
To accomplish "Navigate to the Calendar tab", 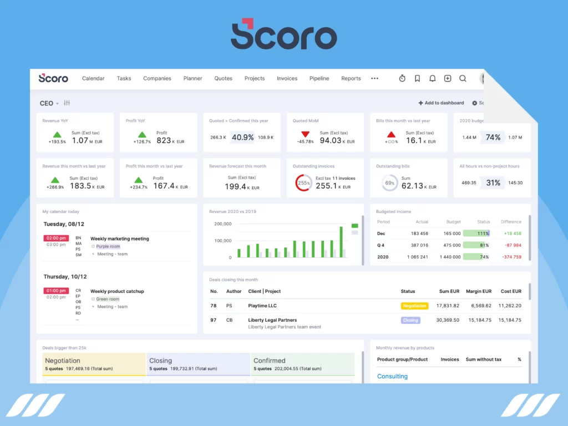I will 93,78.
